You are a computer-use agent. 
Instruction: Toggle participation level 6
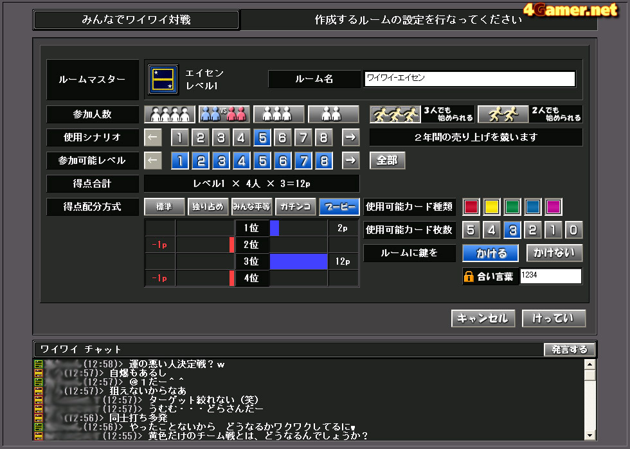(x=282, y=161)
